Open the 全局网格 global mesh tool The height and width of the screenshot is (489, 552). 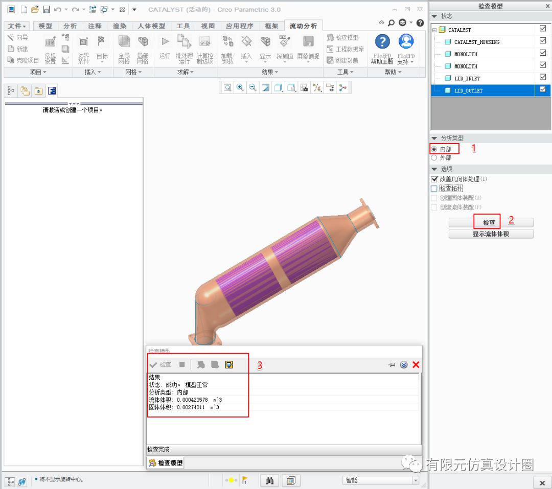click(124, 49)
